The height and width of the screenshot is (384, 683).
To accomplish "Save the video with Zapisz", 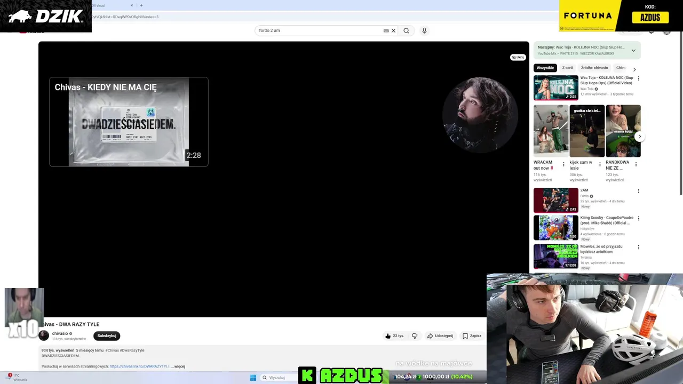I will pyautogui.click(x=472, y=336).
